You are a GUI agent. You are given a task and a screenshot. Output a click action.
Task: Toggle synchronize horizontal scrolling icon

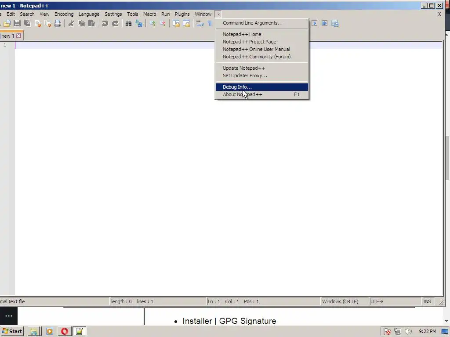click(186, 24)
